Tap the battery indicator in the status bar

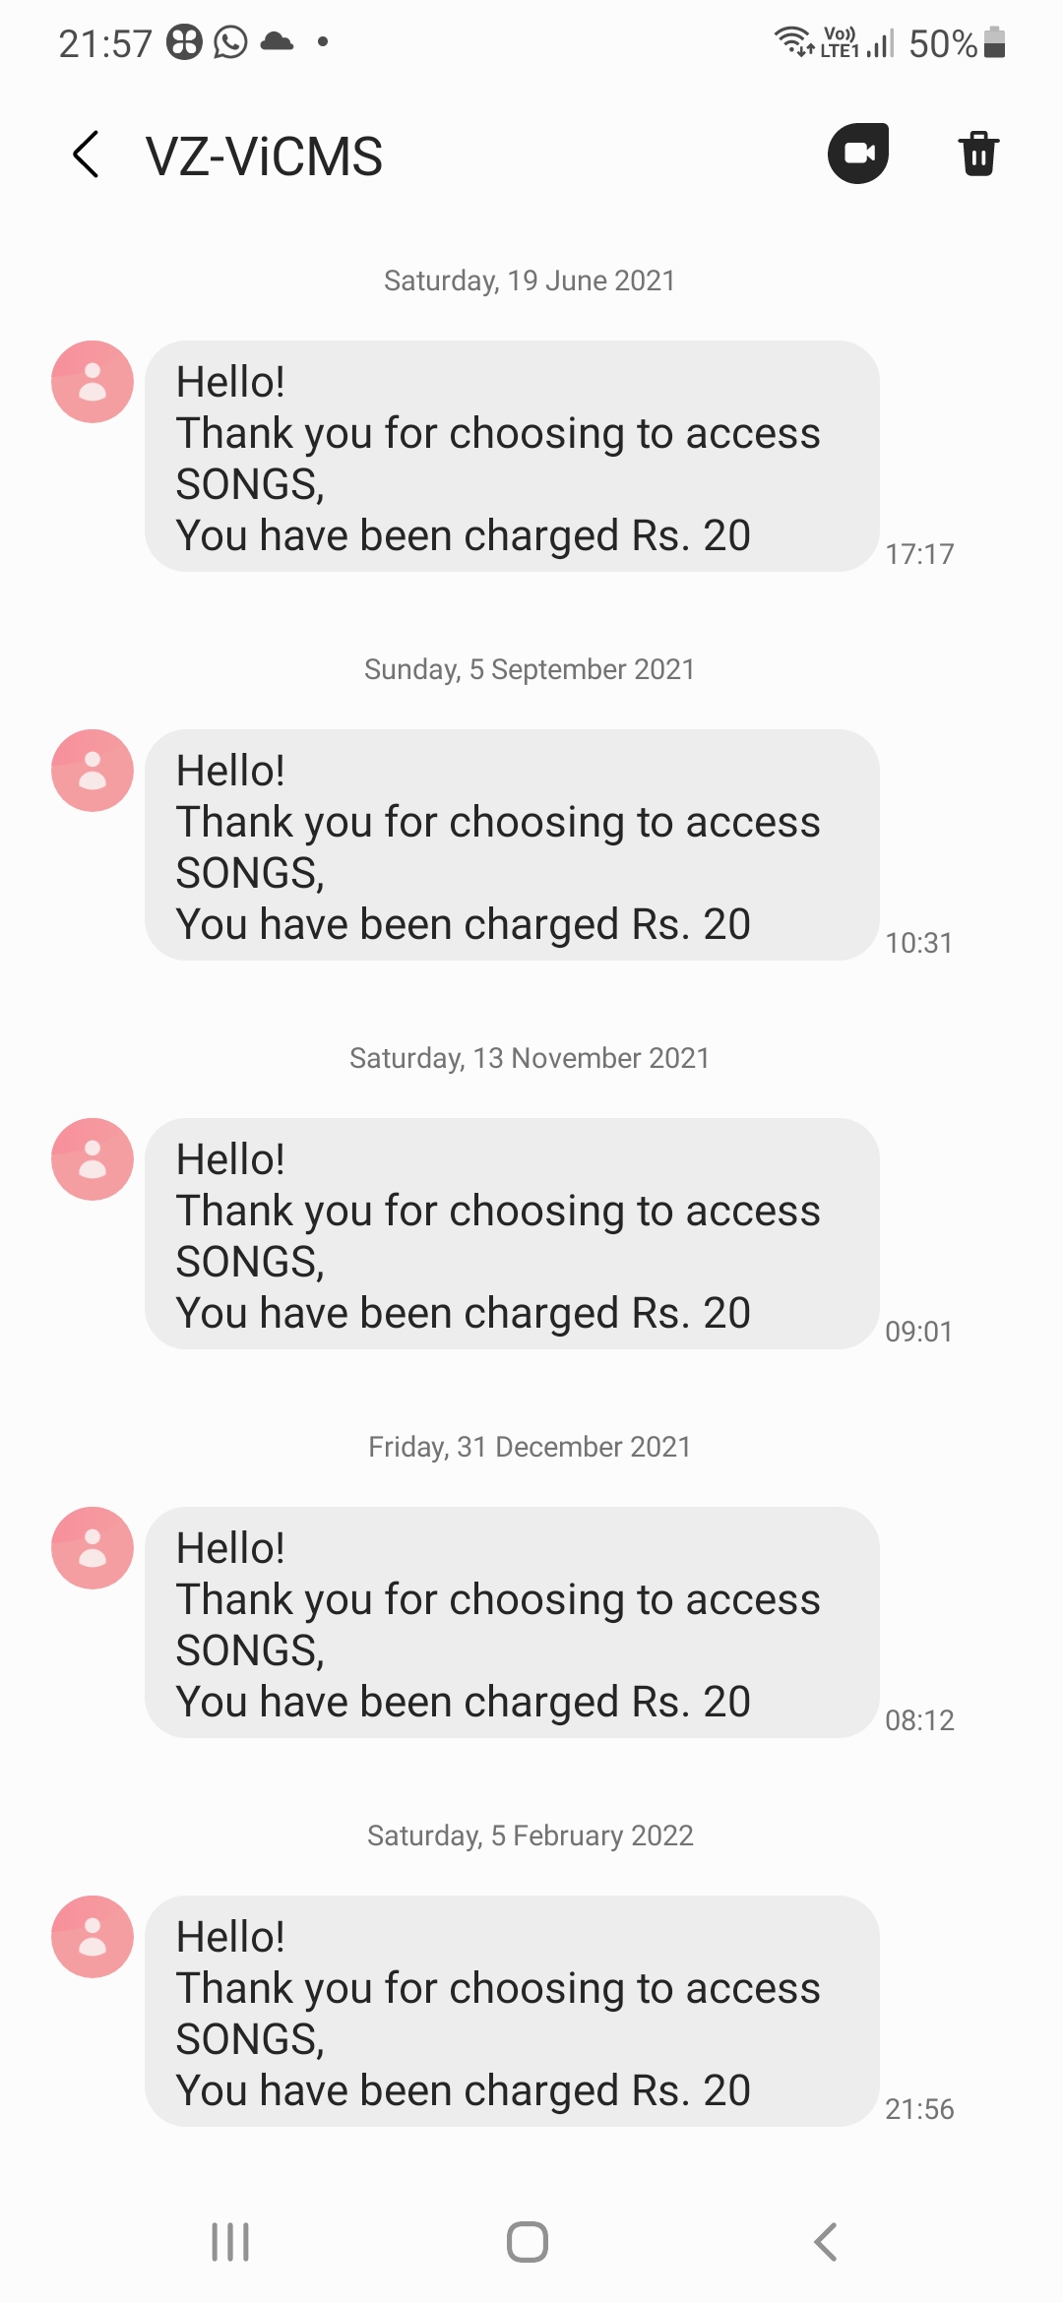(x=994, y=42)
